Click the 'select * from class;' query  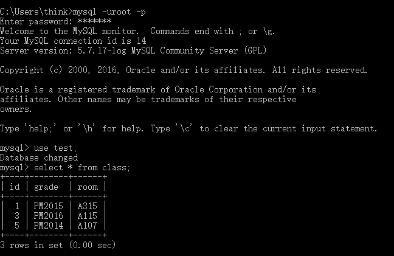pyautogui.click(x=83, y=167)
